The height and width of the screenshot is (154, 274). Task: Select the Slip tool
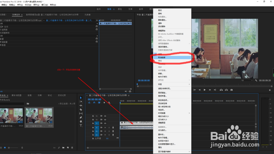click(x=81, y=114)
